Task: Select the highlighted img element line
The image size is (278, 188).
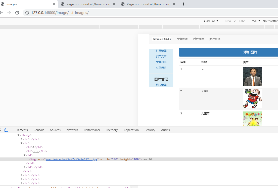Action: 139,159
